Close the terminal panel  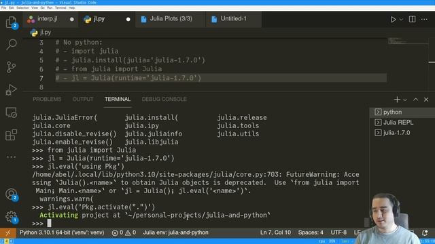[426, 100]
